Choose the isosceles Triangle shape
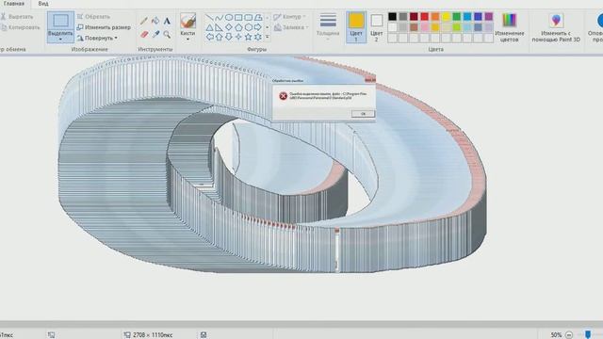This screenshot has width=603, height=339. [x=209, y=27]
